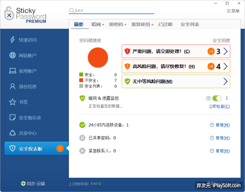
Task: Click 上次同步时间 8:44:12 status text
Action: tap(85, 184)
